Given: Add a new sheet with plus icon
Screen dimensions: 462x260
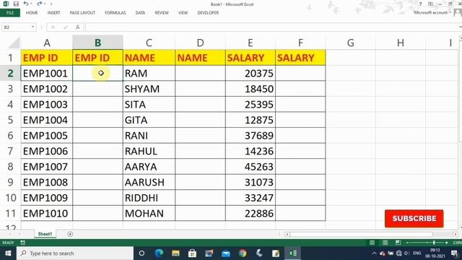Looking at the screenshot, I should coord(70,234).
